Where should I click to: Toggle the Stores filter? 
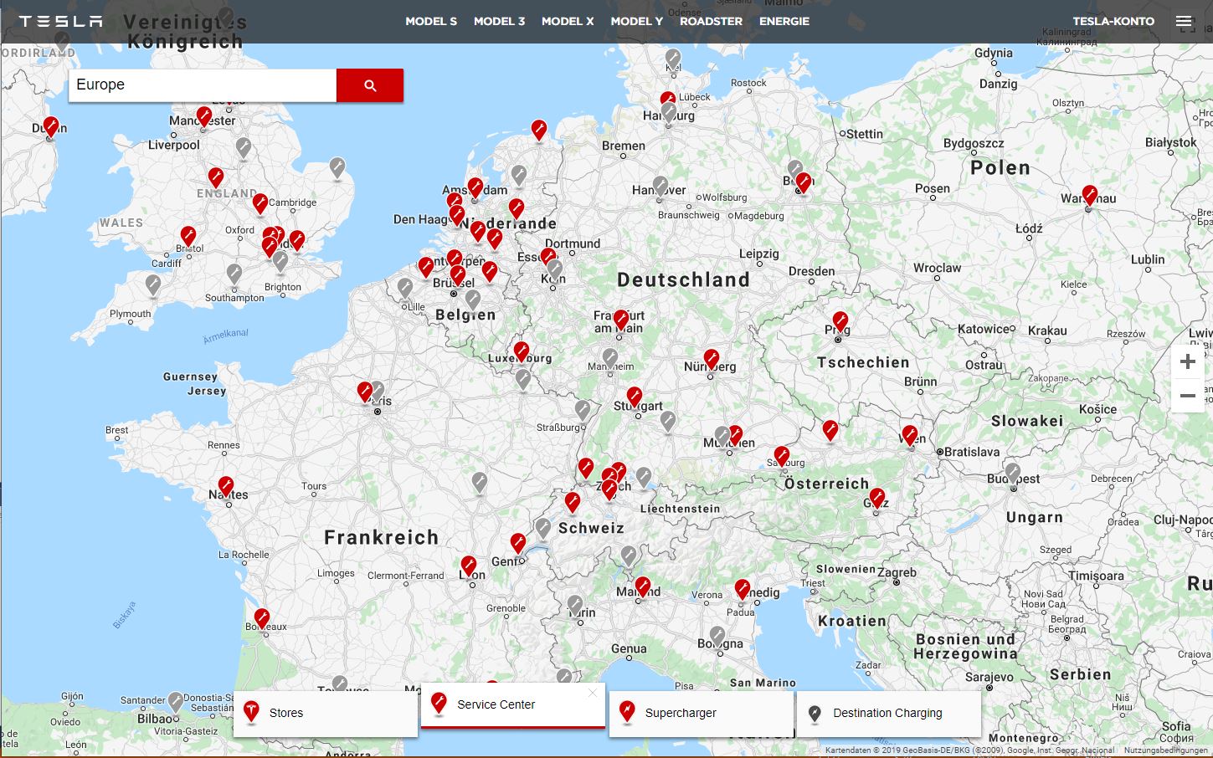(x=326, y=713)
